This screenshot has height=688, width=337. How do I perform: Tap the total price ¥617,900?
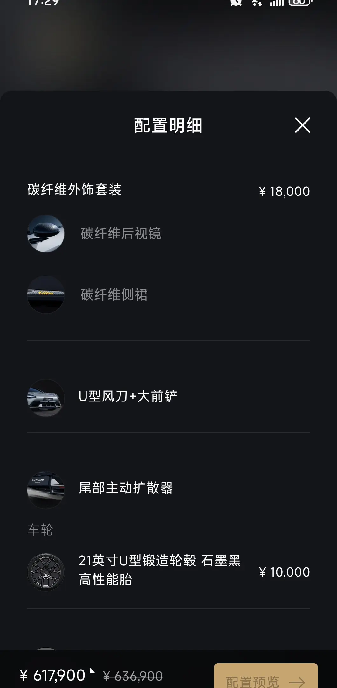53,675
